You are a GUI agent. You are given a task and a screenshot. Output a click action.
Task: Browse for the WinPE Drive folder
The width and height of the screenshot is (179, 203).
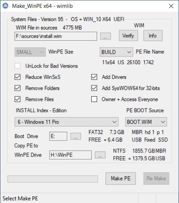click(x=100, y=155)
